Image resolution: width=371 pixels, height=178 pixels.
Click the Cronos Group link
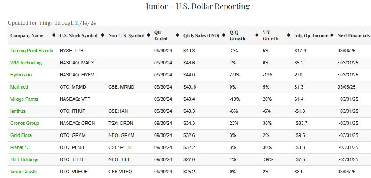[x=25, y=123]
